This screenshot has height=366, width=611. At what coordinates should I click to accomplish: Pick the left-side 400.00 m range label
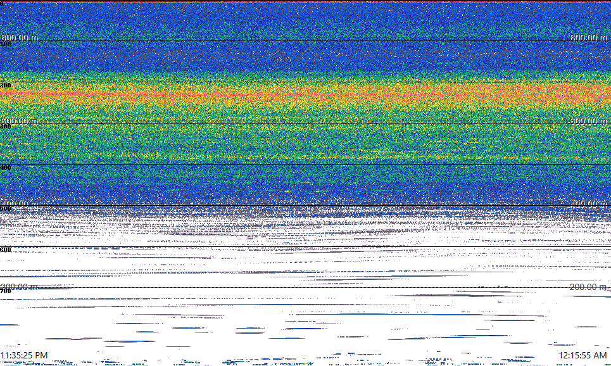pyautogui.click(x=20, y=204)
